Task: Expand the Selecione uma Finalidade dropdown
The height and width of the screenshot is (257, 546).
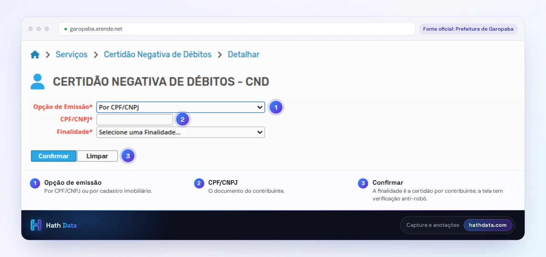Action: [181, 132]
